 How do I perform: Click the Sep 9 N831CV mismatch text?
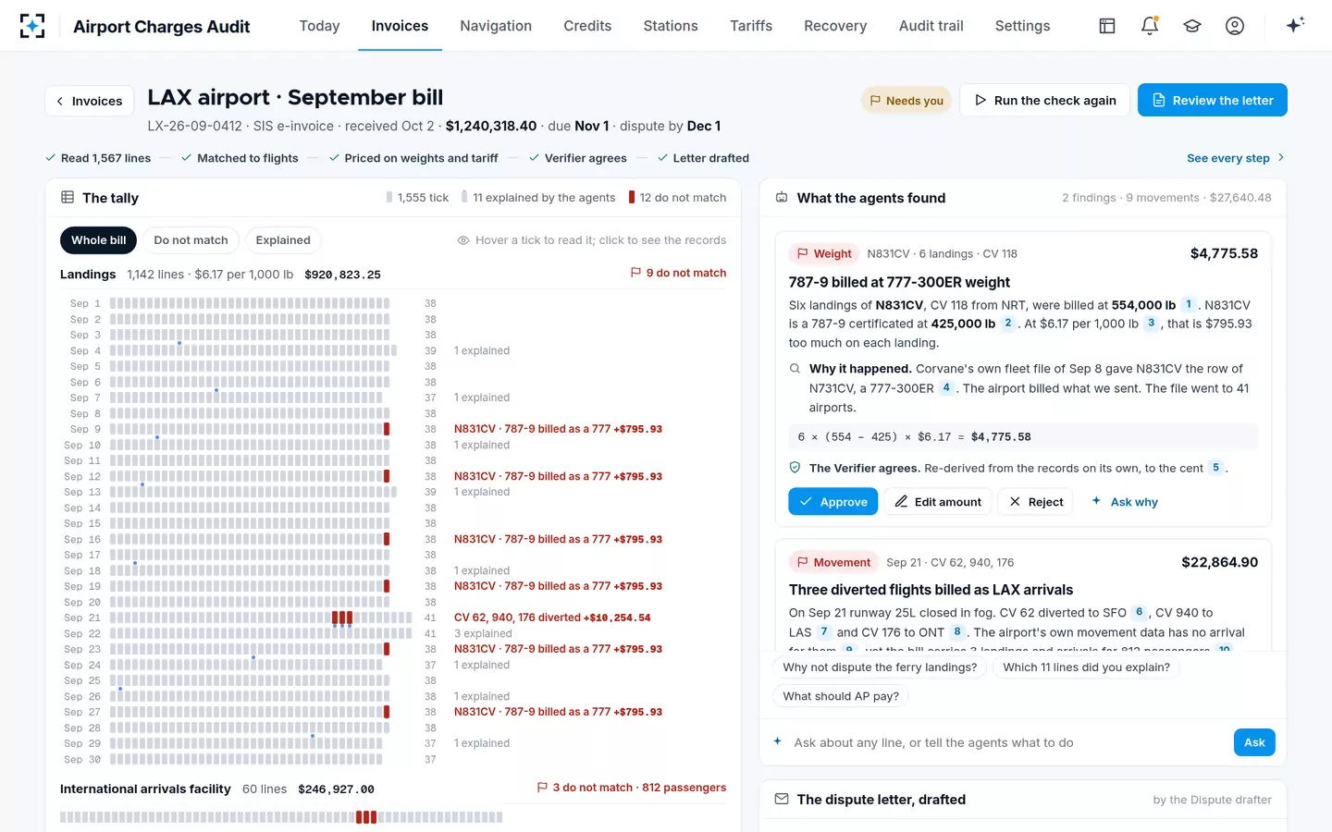(558, 429)
